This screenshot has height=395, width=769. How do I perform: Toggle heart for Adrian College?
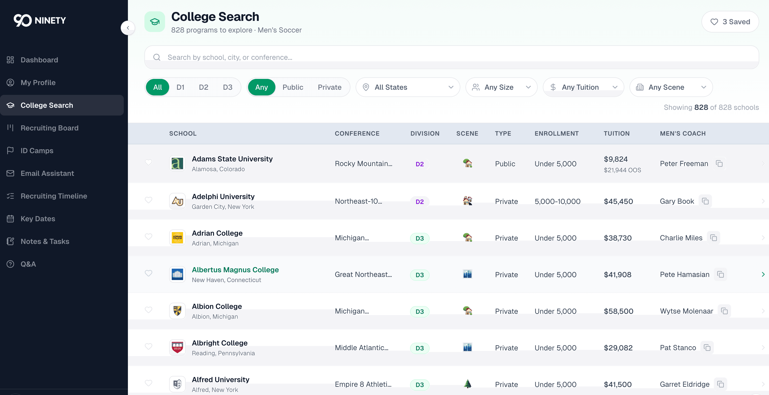click(x=148, y=237)
